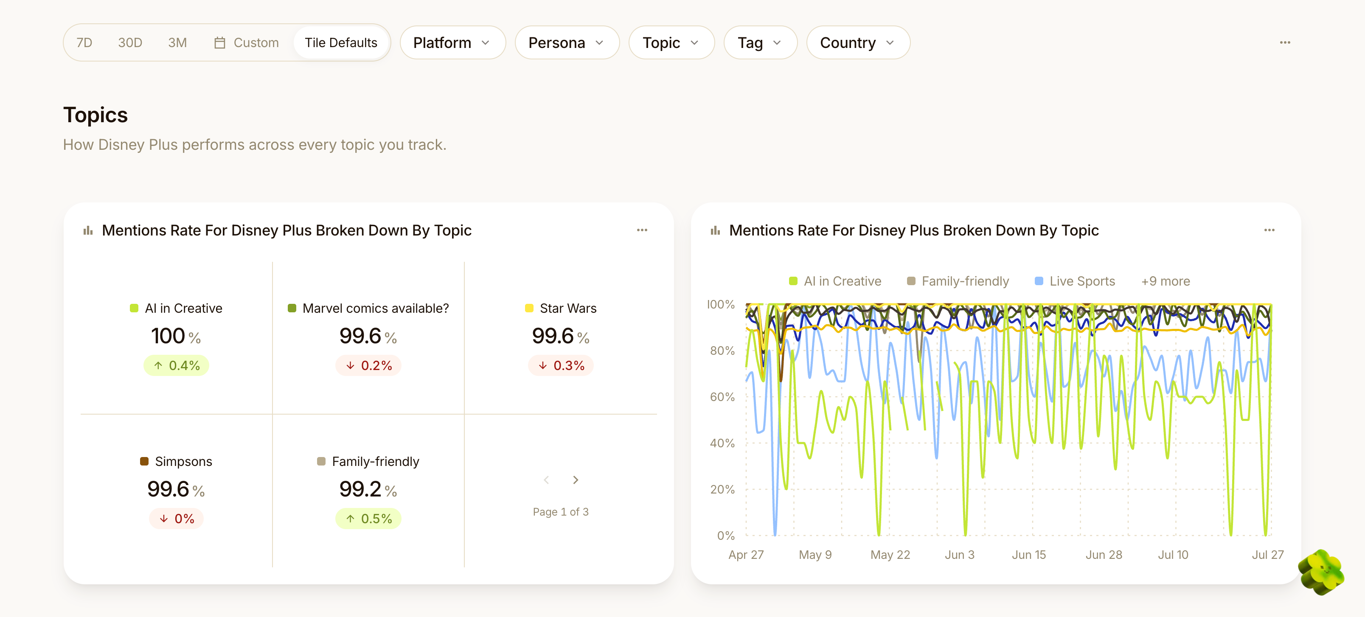Open more options for the right Mentions Rate chart
The height and width of the screenshot is (617, 1365).
coord(1269,230)
